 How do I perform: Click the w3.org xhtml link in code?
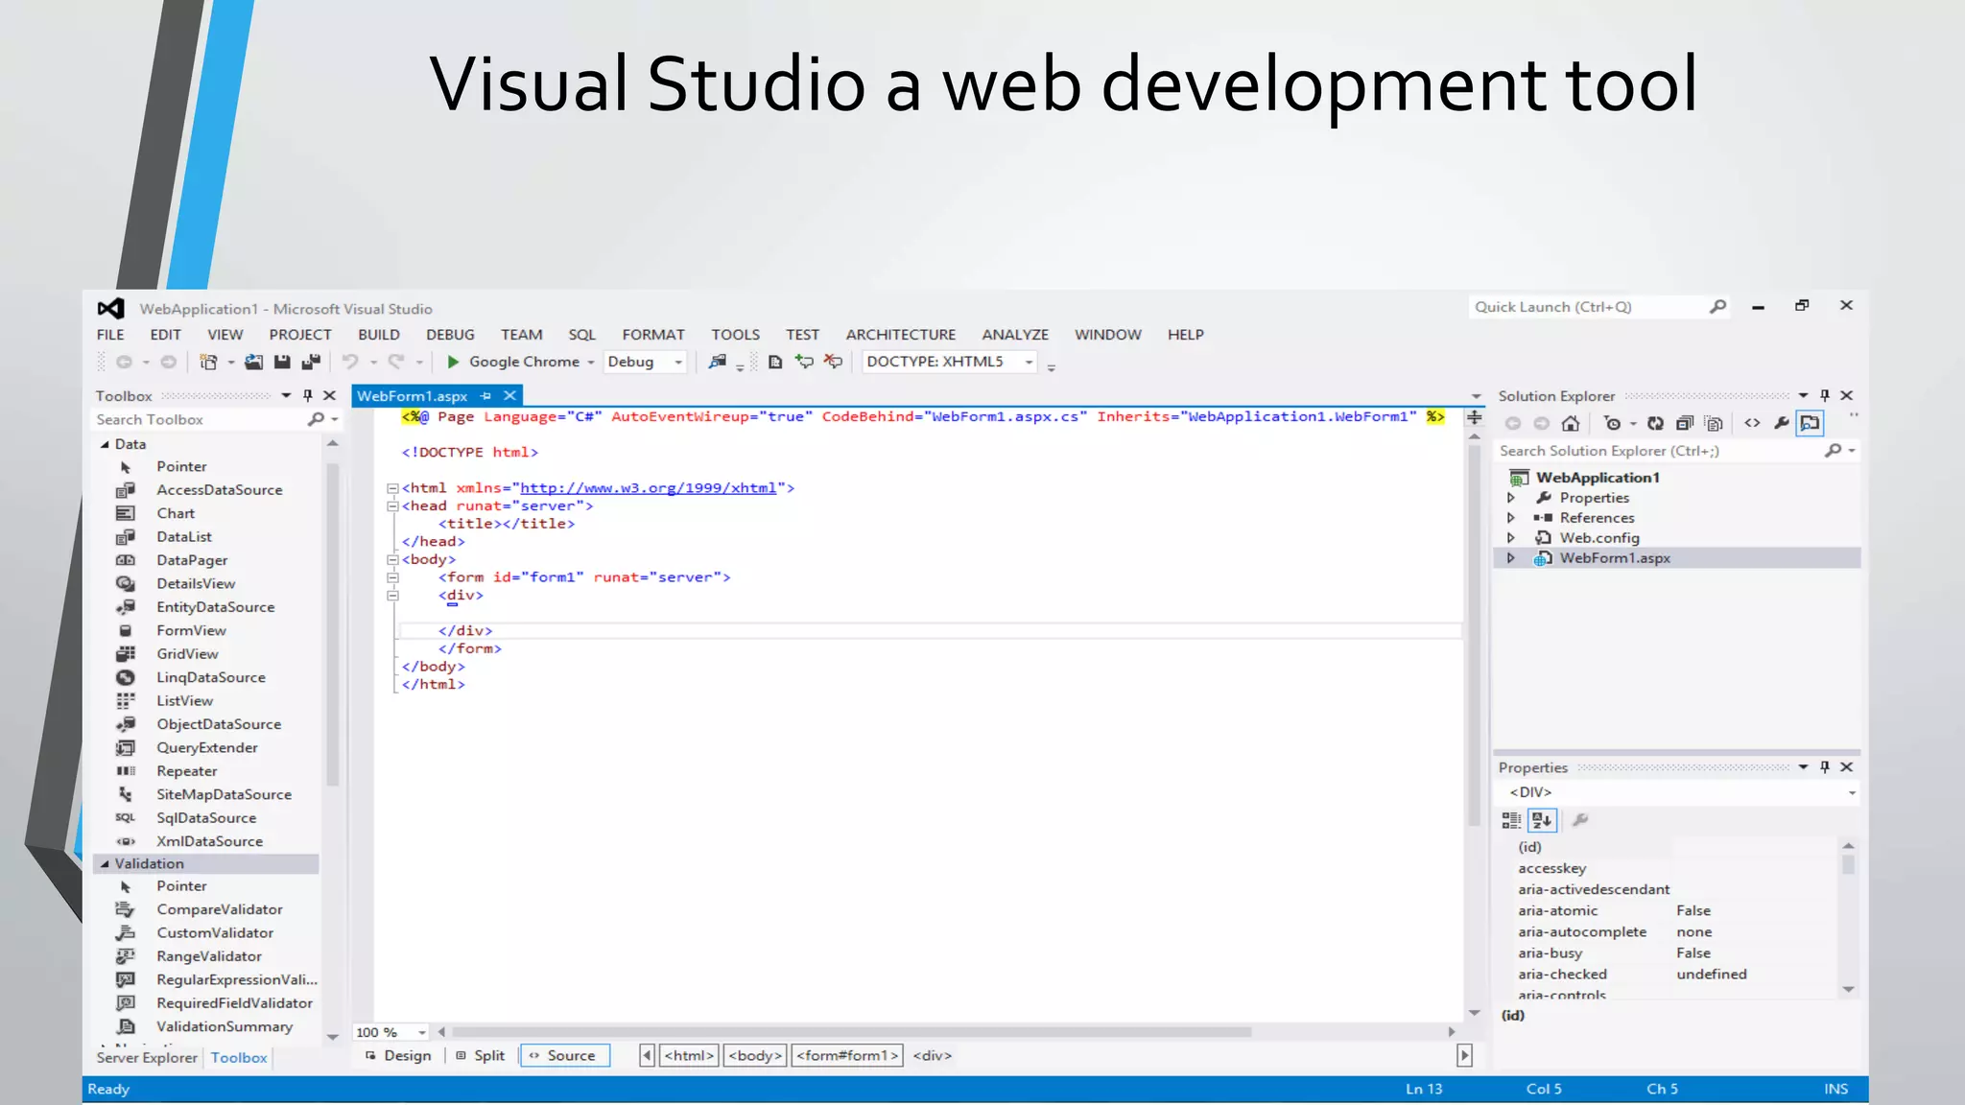pos(648,488)
